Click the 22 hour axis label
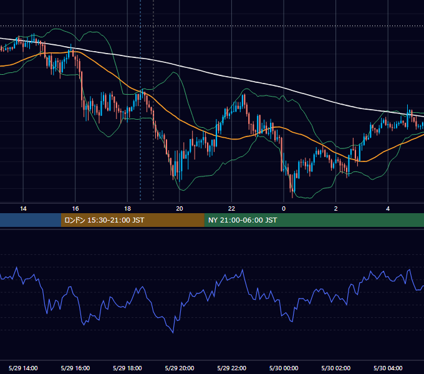The height and width of the screenshot is (374, 424). coord(231,209)
